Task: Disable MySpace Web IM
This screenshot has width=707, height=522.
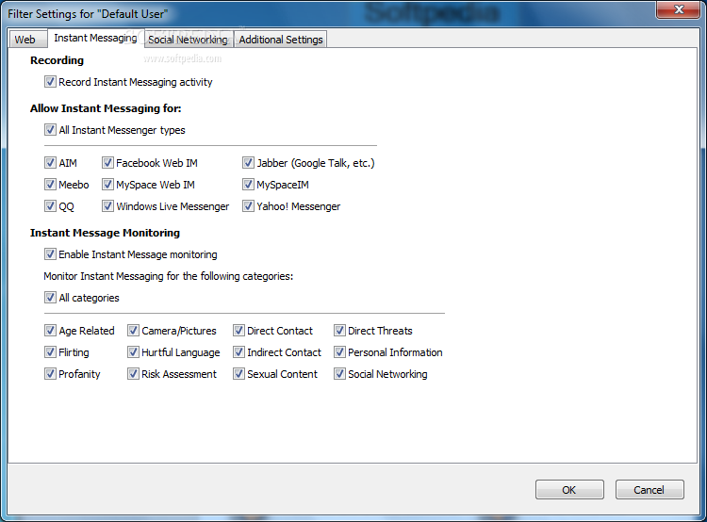Action: click(107, 185)
